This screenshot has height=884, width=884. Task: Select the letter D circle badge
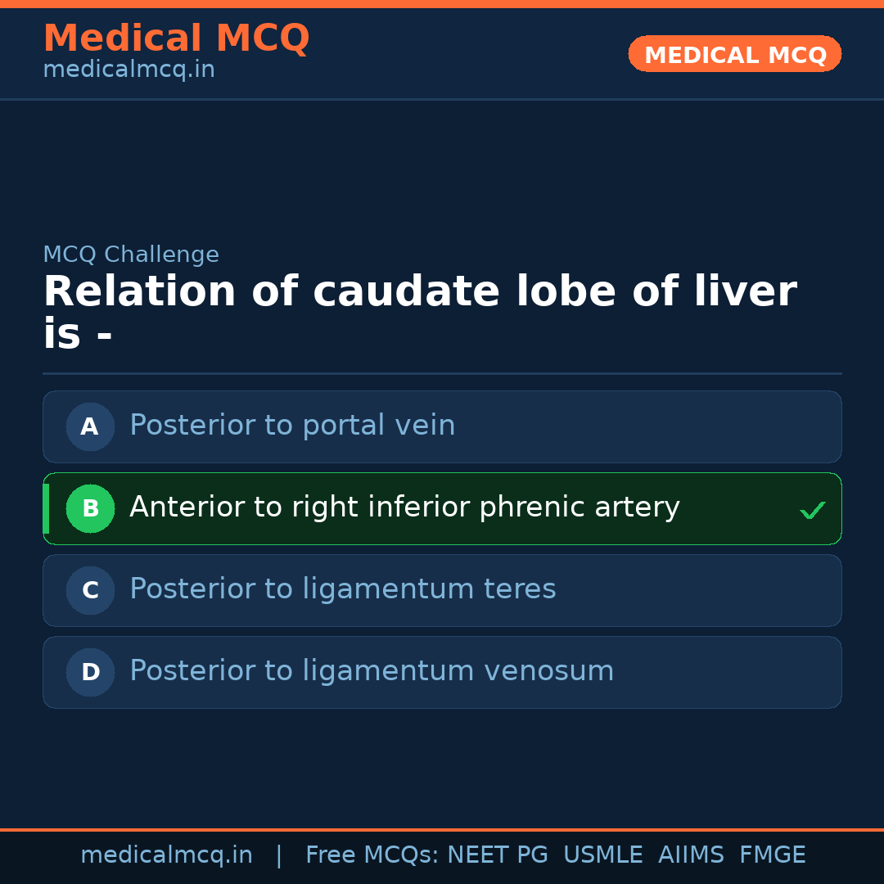[90, 672]
